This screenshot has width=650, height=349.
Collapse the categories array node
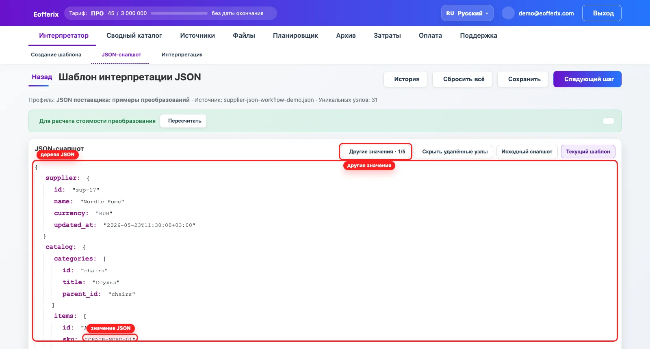pos(75,259)
